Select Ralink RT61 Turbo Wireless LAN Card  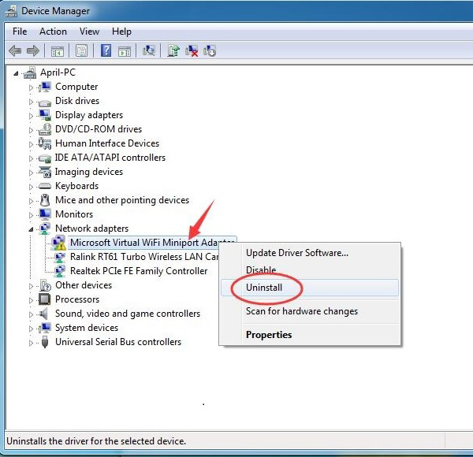coord(144,257)
